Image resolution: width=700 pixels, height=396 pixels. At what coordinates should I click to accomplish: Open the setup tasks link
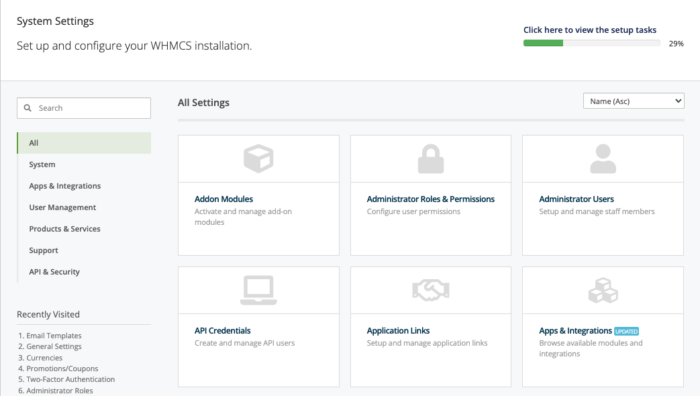point(589,30)
